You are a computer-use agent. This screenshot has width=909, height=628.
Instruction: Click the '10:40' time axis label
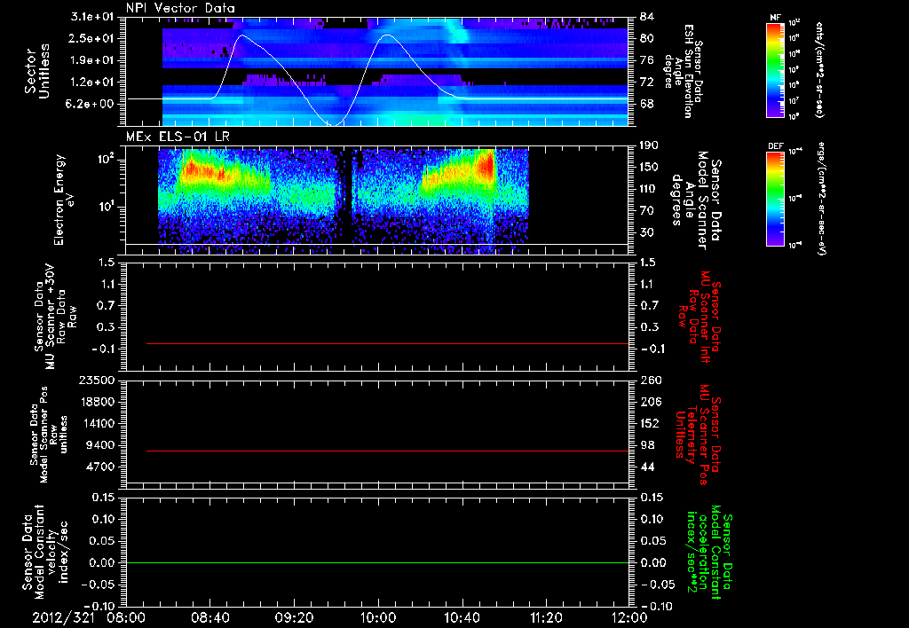pyautogui.click(x=462, y=617)
